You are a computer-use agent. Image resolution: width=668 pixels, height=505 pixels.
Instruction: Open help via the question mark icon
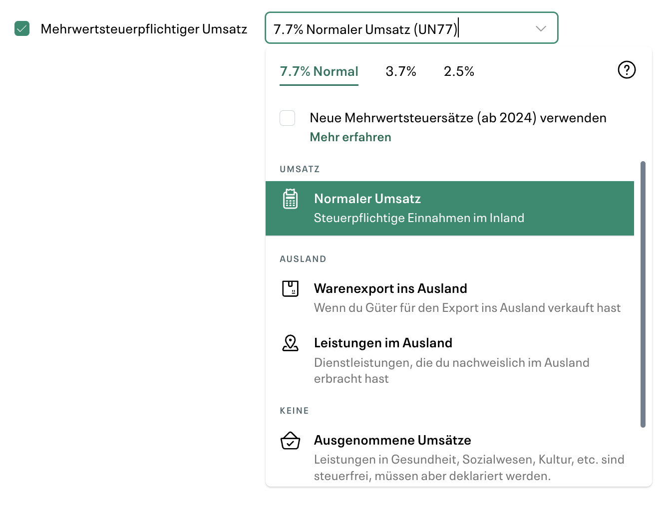(627, 70)
